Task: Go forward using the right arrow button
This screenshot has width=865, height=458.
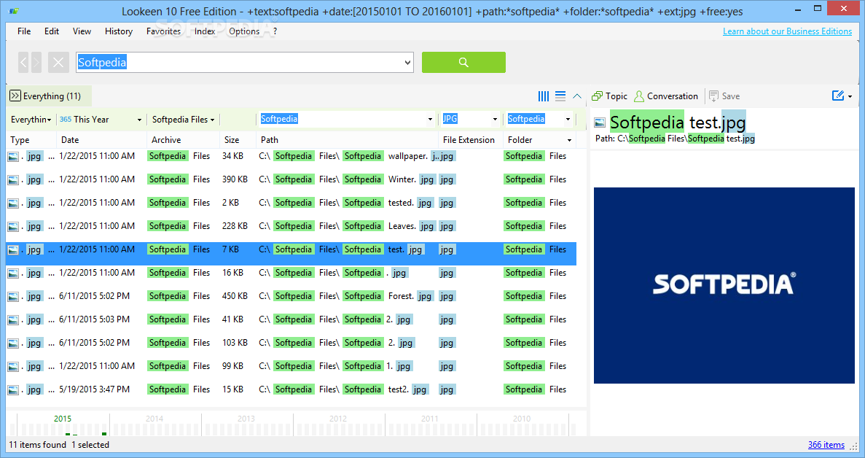Action: pyautogui.click(x=36, y=62)
